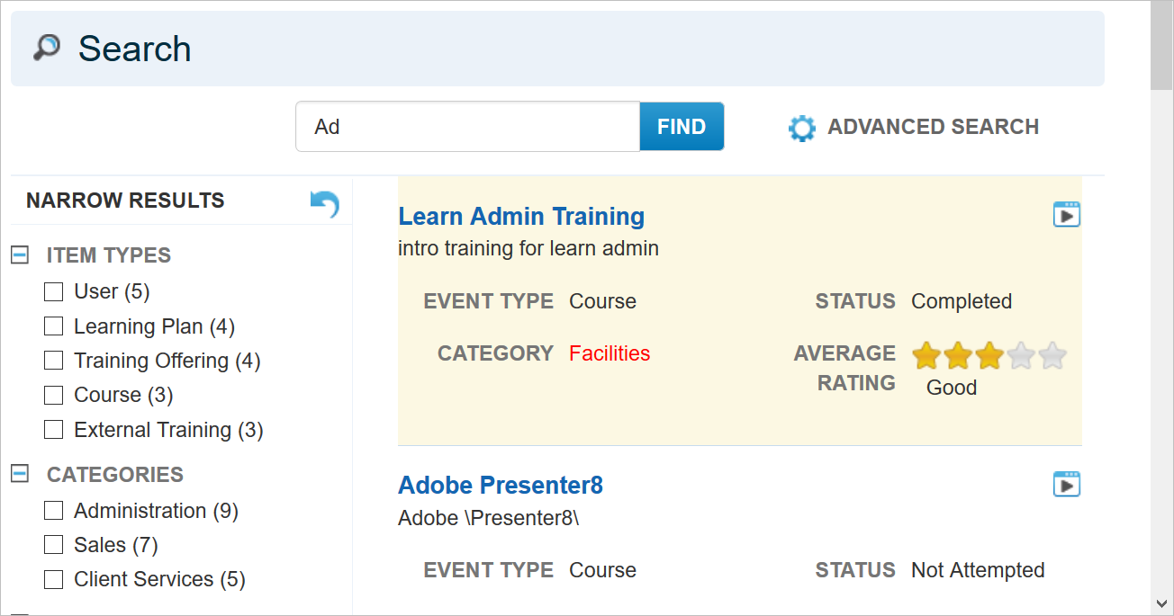The image size is (1174, 616).
Task: Enable the Sales category filter
Action: pos(53,544)
